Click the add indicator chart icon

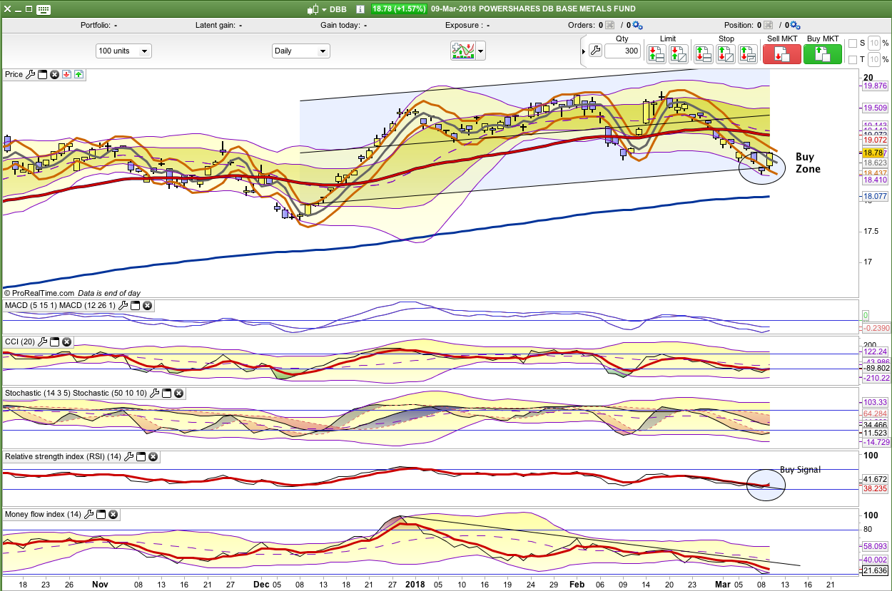(463, 51)
